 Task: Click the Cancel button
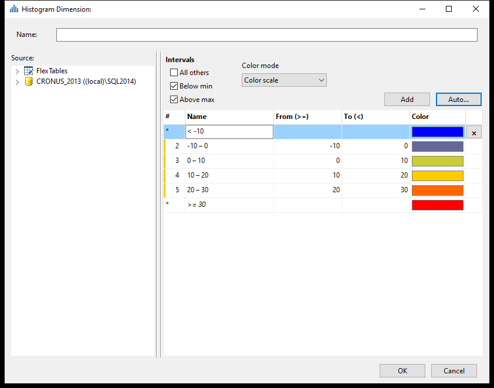[454, 370]
